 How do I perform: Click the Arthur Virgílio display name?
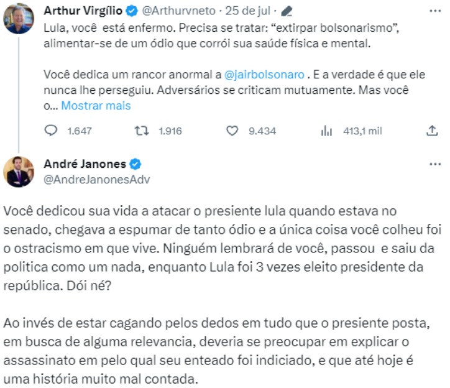point(84,11)
